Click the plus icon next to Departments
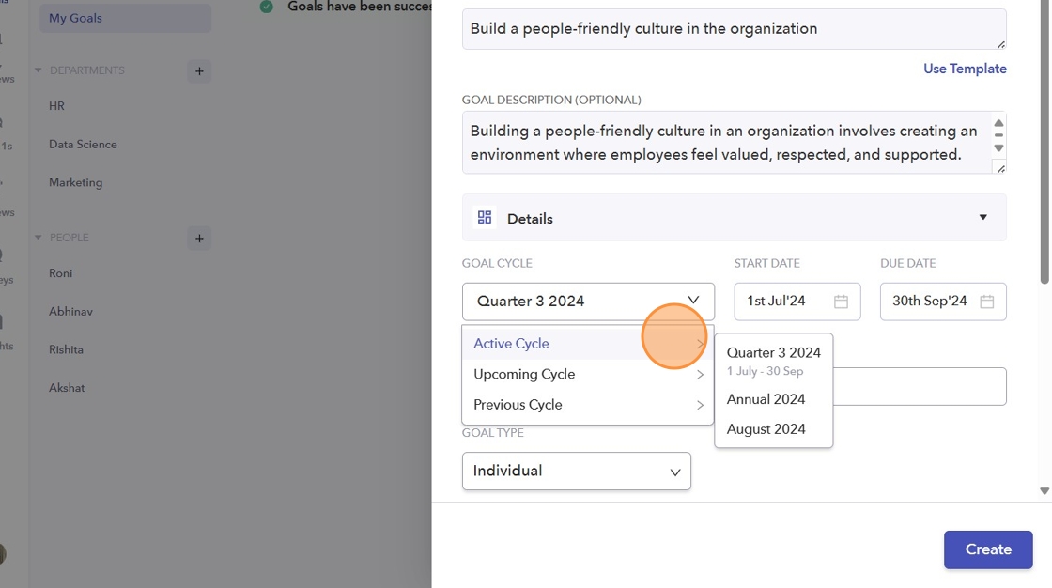Viewport: 1052px width, 588px height. pos(198,71)
